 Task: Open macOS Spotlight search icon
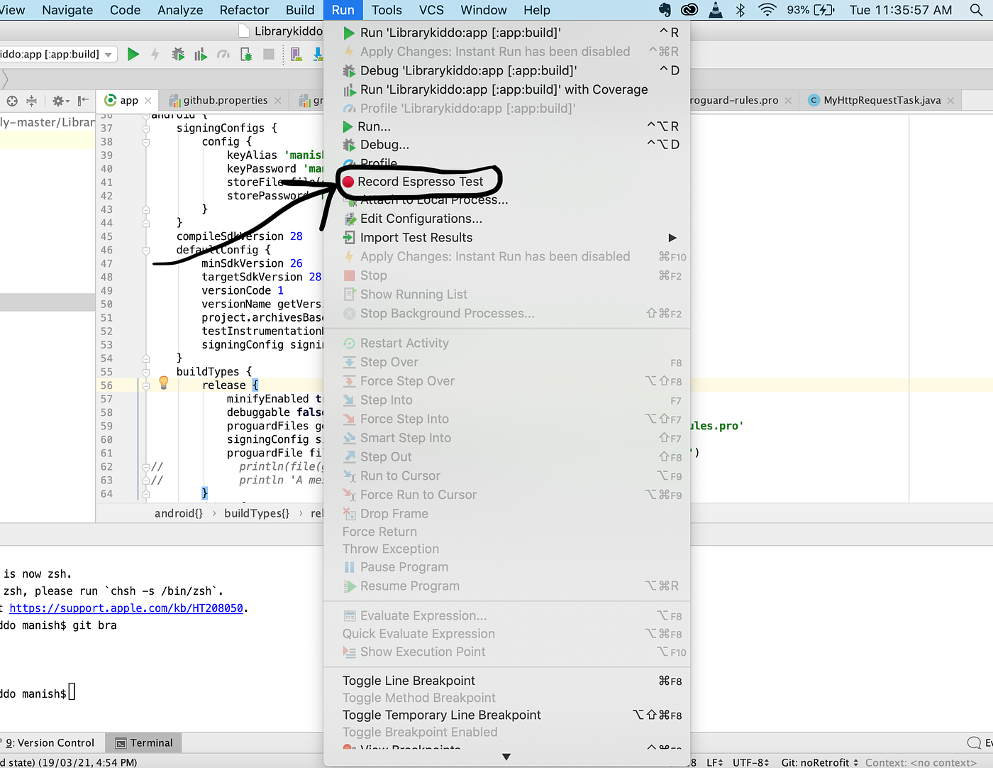[x=976, y=10]
